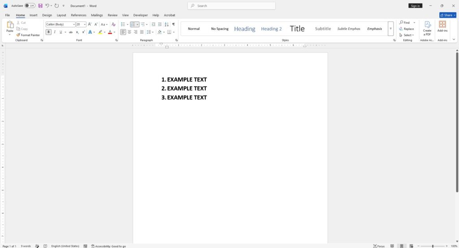This screenshot has height=248, width=459.
Task: Click the Search box in the title bar
Action: coord(231,6)
